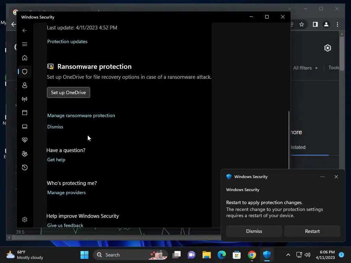Click the Get help link
The width and height of the screenshot is (351, 263).
pos(56,160)
